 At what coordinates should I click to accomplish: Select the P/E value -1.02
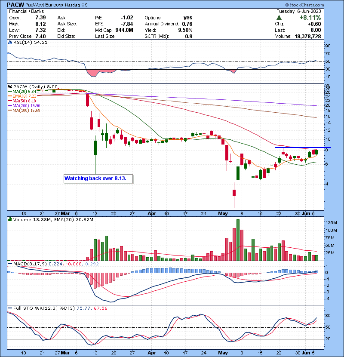(127, 18)
